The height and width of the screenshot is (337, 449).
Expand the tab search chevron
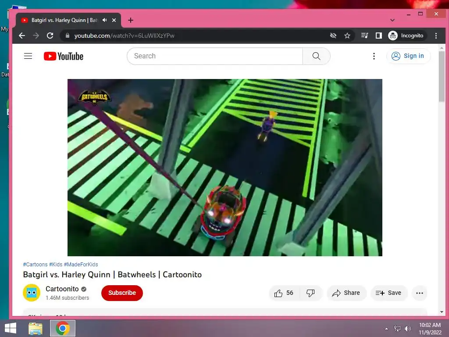pos(392,20)
